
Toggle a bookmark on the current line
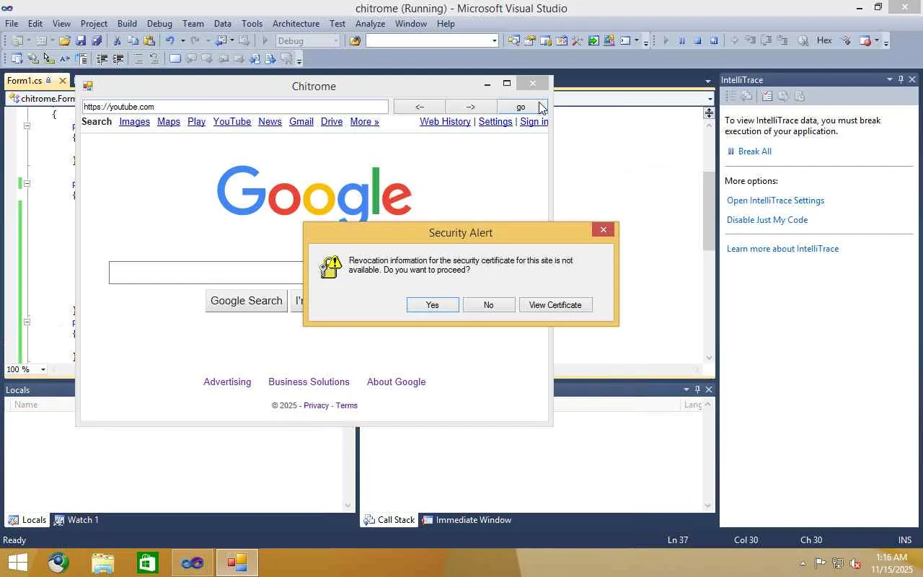pyautogui.click(x=175, y=59)
